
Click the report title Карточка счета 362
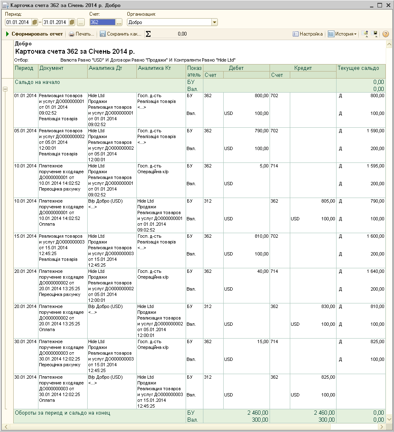pyautogui.click(x=75, y=52)
